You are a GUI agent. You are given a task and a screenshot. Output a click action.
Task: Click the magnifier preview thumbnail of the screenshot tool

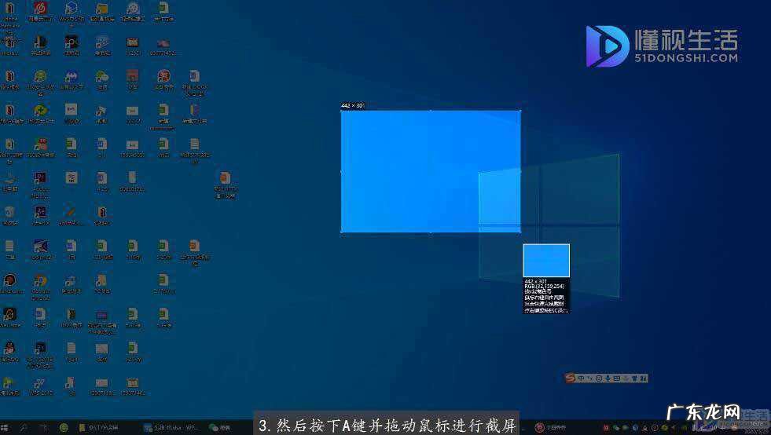tap(546, 261)
